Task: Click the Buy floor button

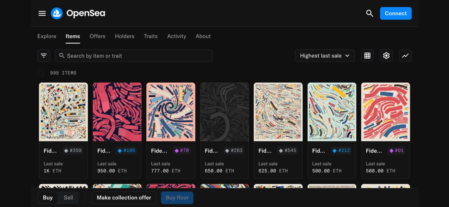Action: pyautogui.click(x=177, y=197)
